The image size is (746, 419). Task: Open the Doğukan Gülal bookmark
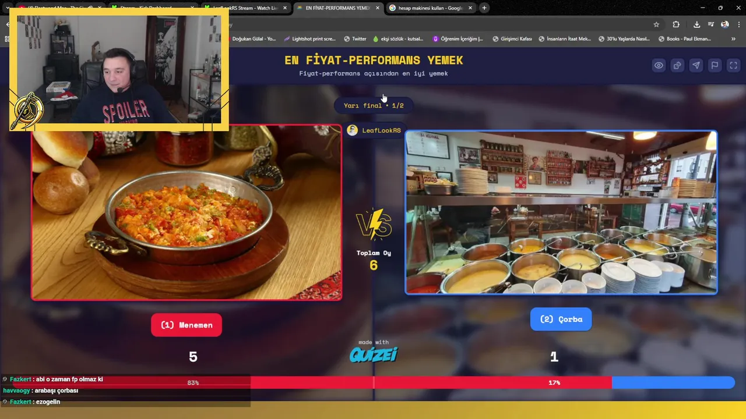[254, 39]
